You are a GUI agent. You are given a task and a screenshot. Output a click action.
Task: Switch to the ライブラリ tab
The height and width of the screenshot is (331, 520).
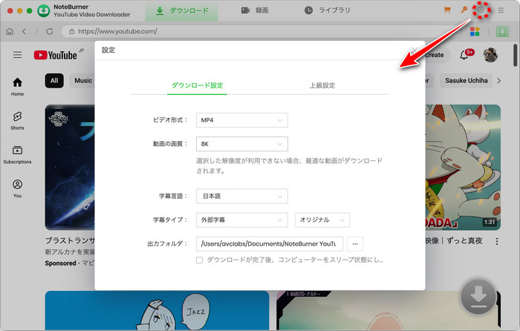click(327, 10)
